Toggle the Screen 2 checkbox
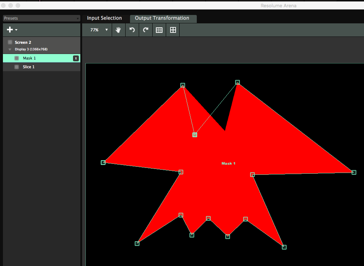Viewport: 364px width, 266px height. [x=10, y=42]
